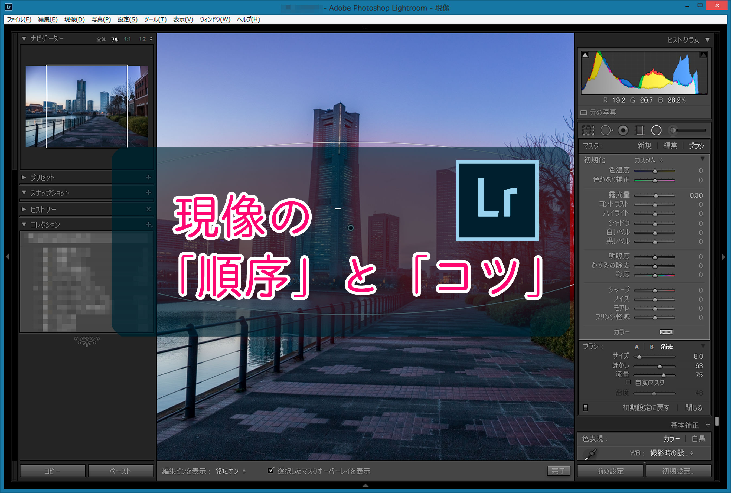Collapse the ナビゲーター panel

tap(24, 38)
